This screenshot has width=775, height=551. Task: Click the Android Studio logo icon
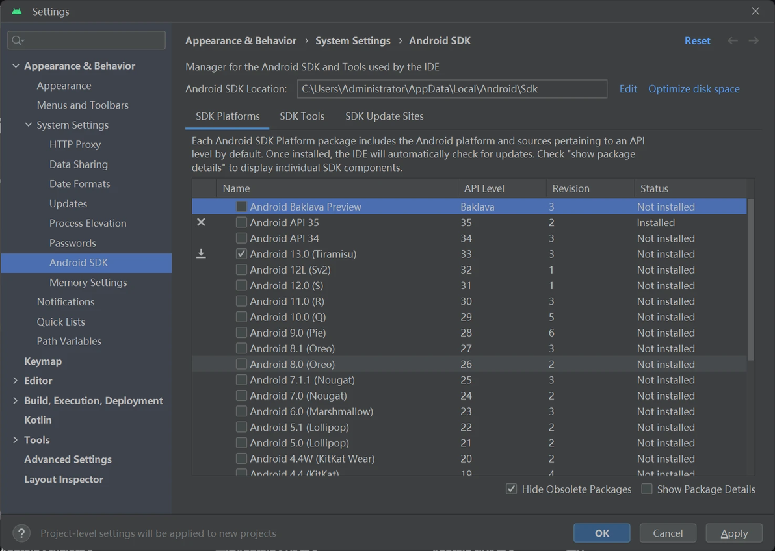tap(17, 12)
